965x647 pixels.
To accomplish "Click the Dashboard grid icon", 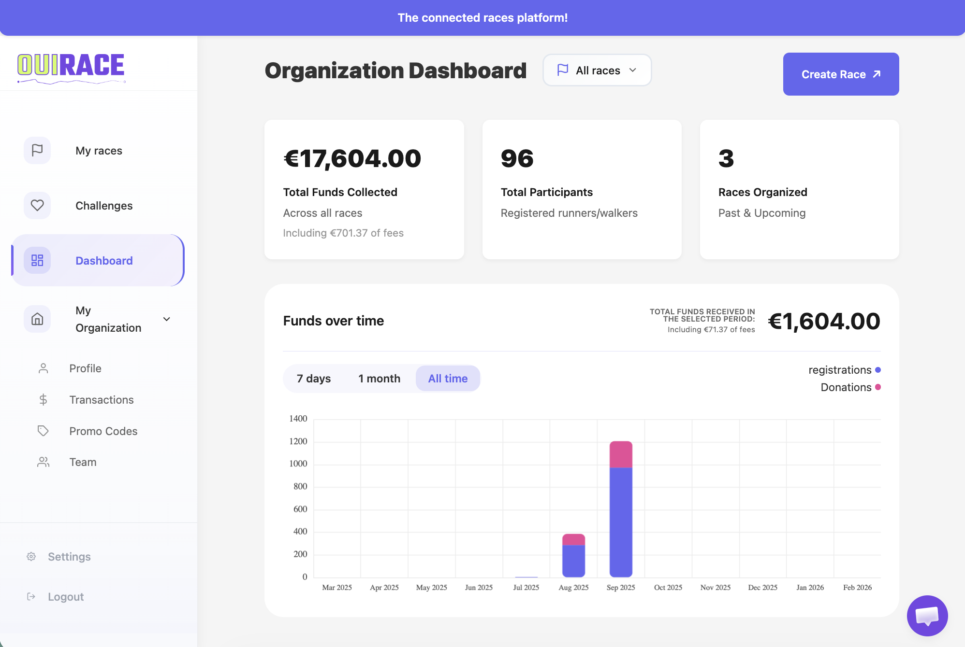I will (x=37, y=260).
